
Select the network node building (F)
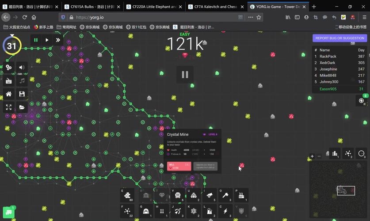tap(127, 211)
